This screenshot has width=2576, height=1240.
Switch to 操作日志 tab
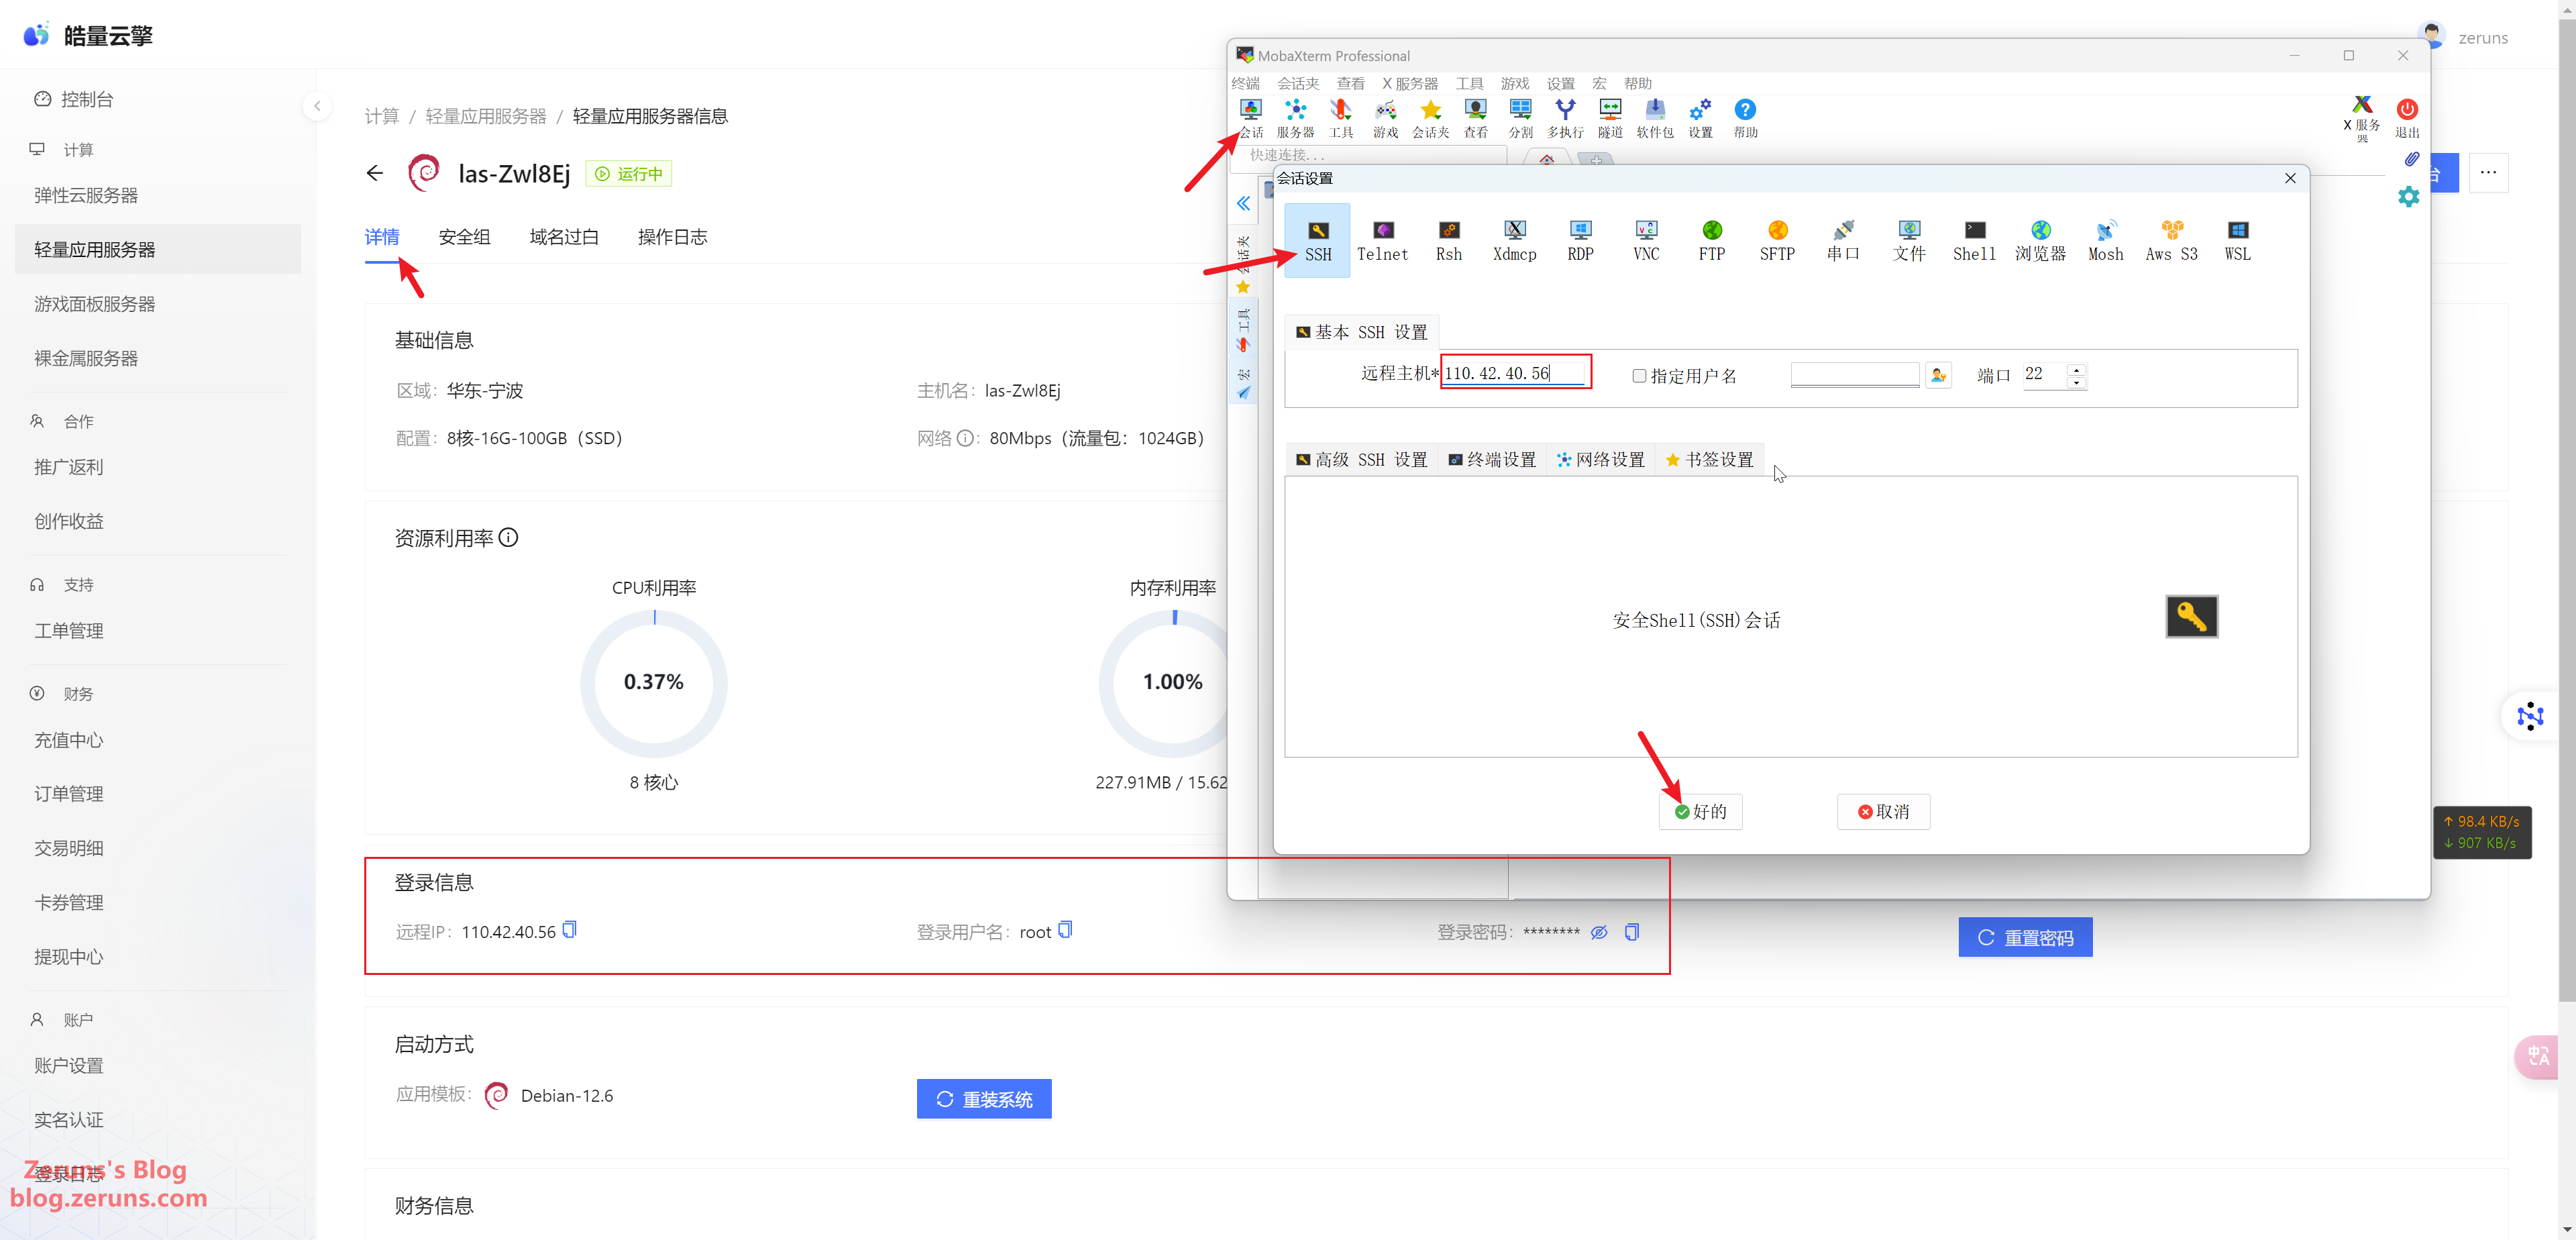(x=672, y=237)
